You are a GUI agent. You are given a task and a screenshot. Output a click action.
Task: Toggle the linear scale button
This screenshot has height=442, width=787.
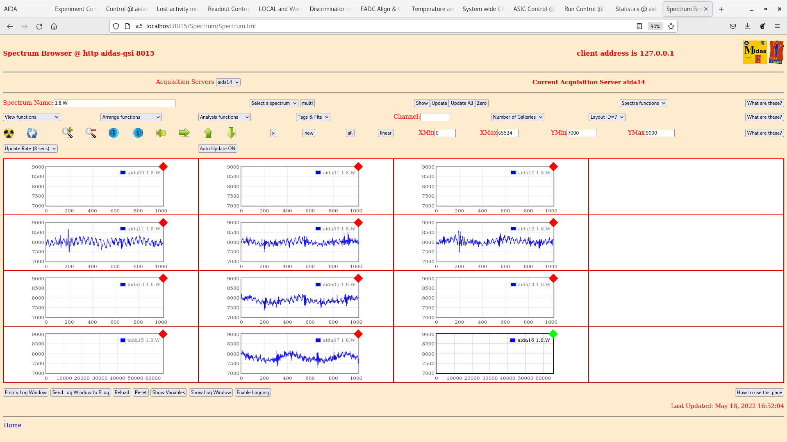(x=385, y=133)
